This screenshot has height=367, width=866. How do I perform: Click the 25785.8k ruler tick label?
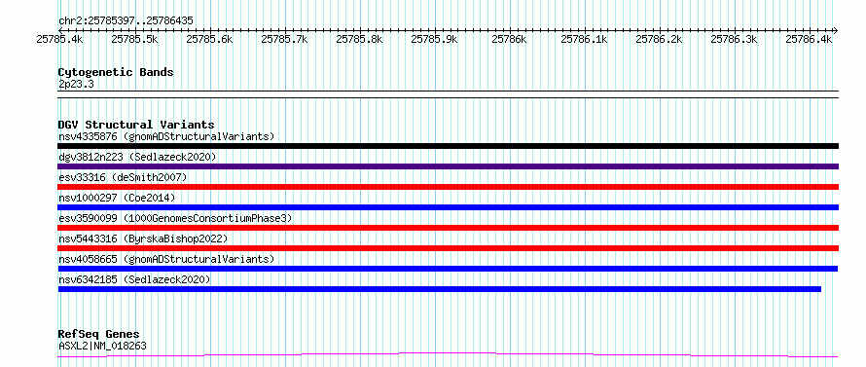pos(359,39)
